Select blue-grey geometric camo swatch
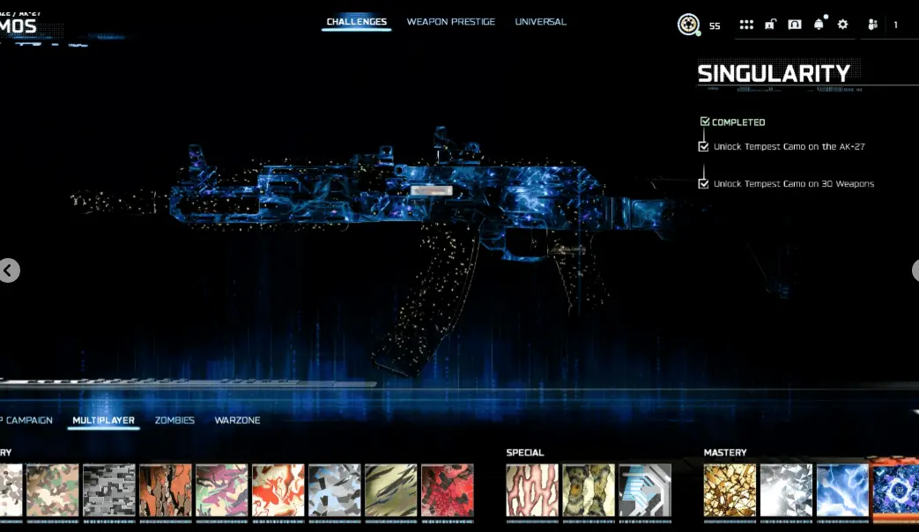The image size is (919, 532). (x=335, y=491)
